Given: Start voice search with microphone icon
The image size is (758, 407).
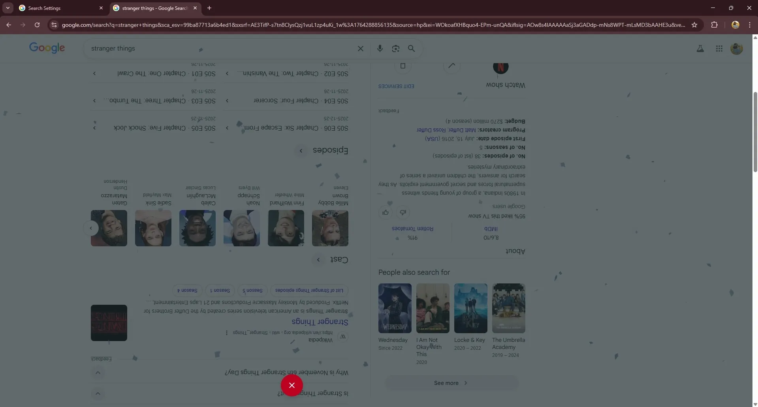Looking at the screenshot, I should click(380, 49).
